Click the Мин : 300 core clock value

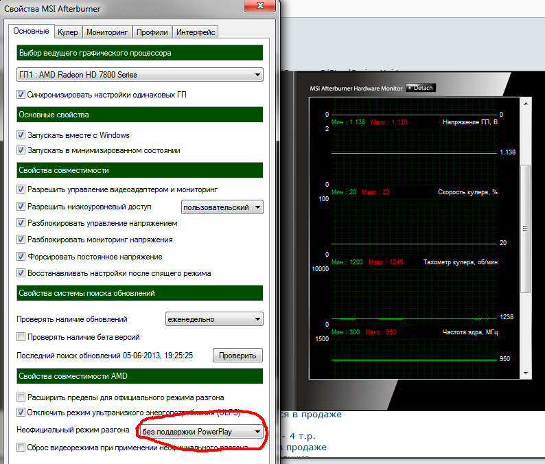[345, 332]
